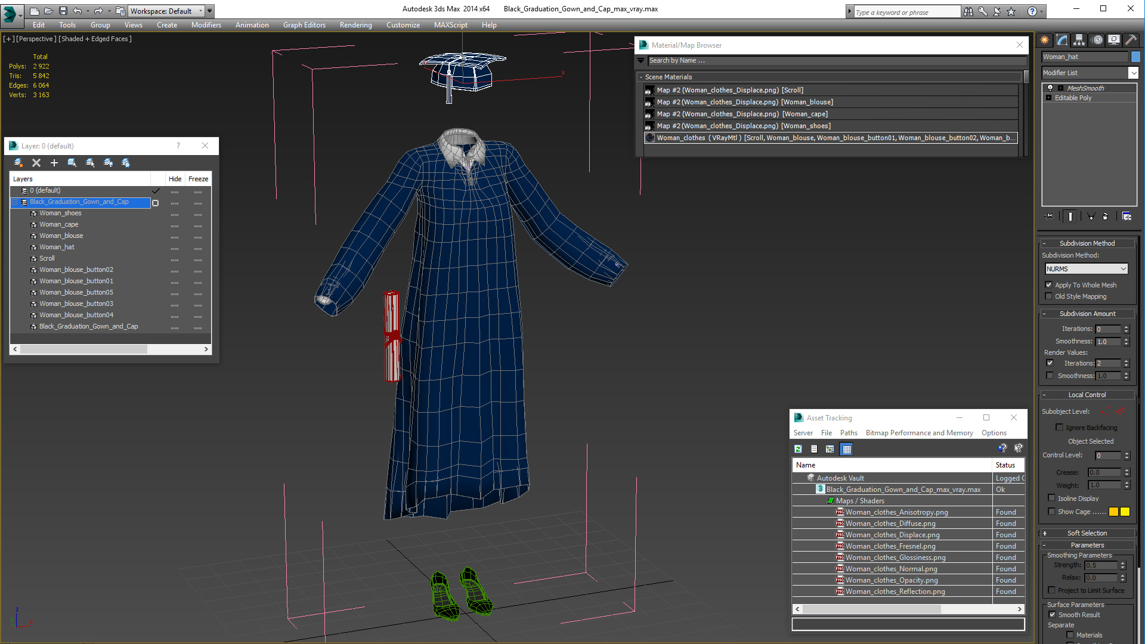Expand the Editable Poly stack entry
The height and width of the screenshot is (644, 1145).
(1048, 98)
